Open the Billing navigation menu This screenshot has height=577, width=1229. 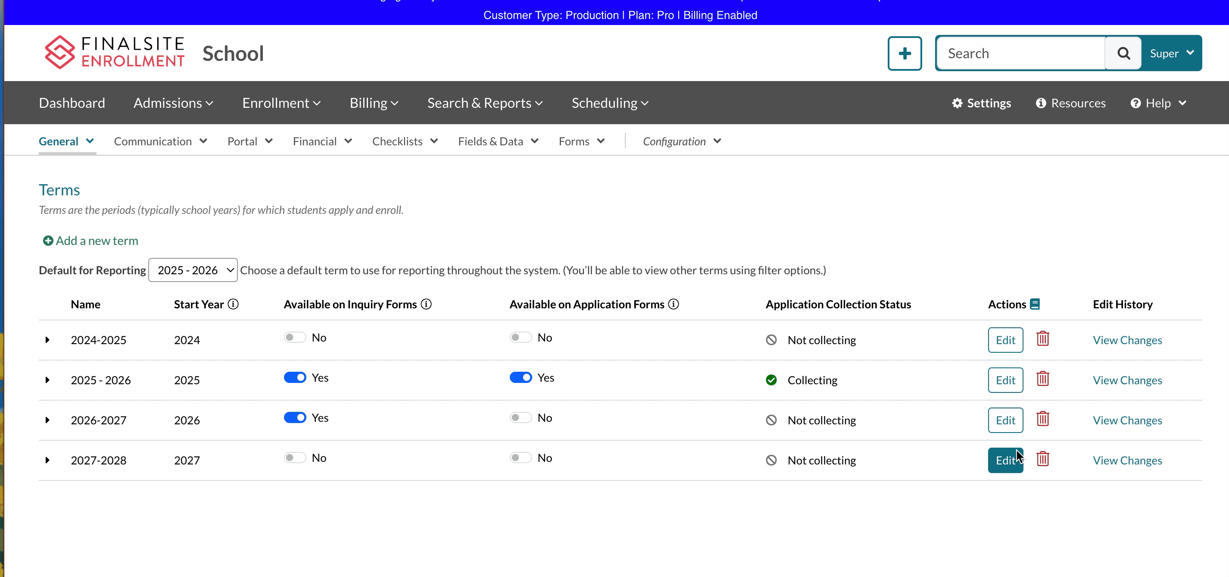374,103
